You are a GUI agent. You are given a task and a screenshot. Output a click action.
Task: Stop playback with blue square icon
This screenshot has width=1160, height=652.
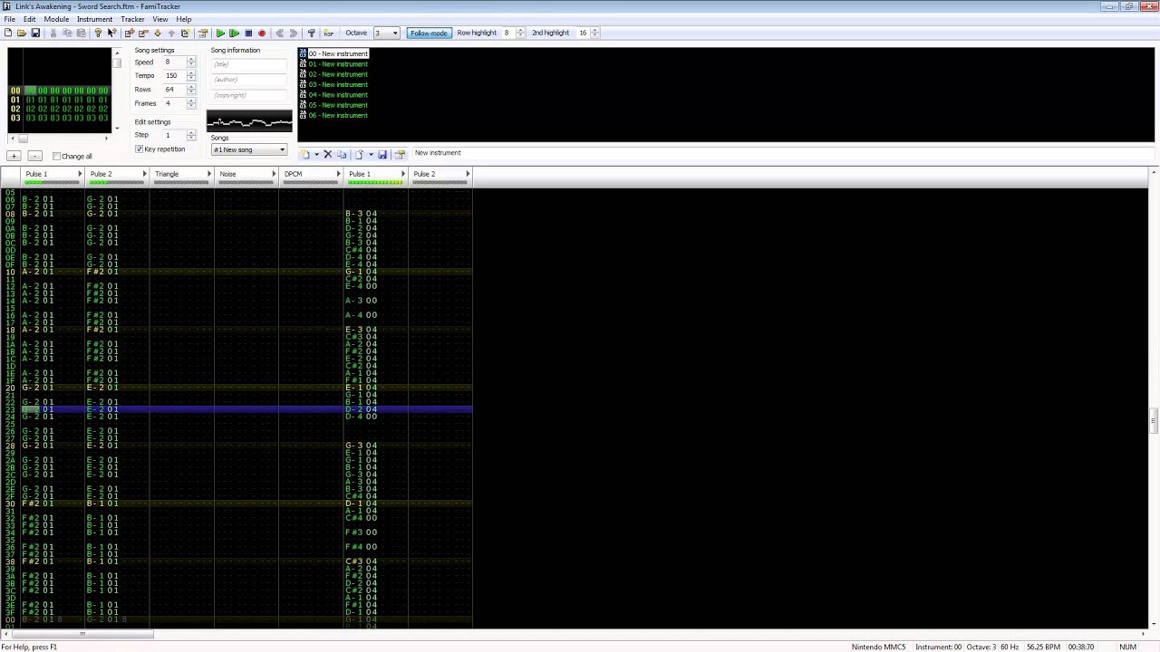[x=248, y=33]
